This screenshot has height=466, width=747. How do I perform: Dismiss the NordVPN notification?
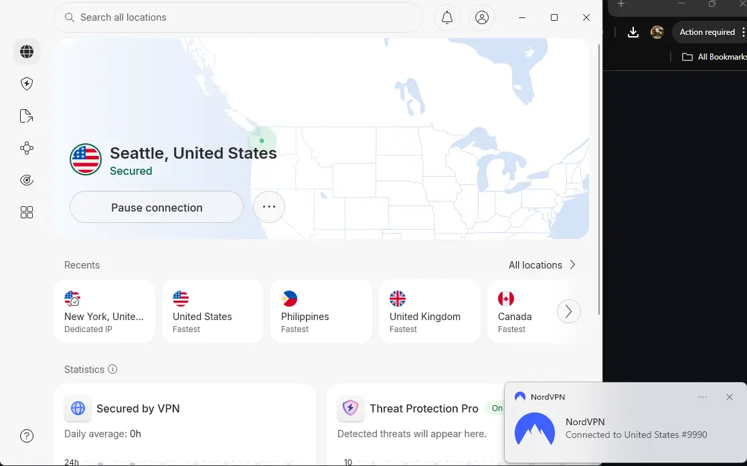[x=730, y=397]
